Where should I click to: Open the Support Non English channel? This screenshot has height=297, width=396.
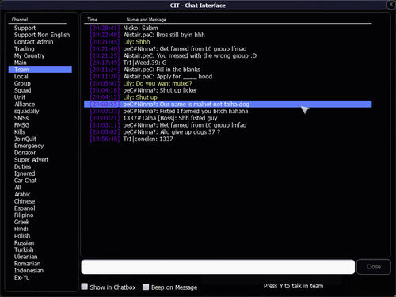click(x=42, y=35)
